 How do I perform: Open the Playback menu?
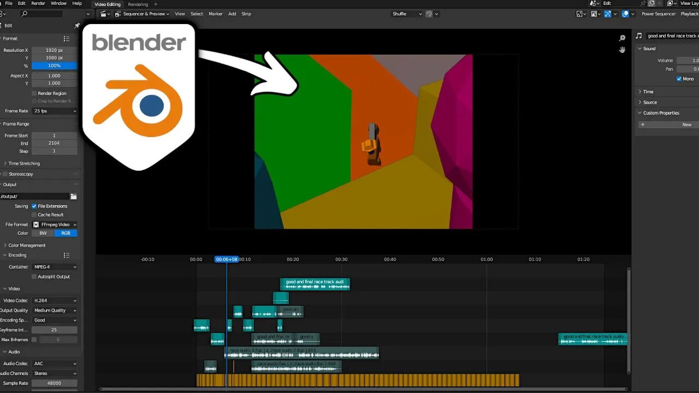[x=689, y=14]
